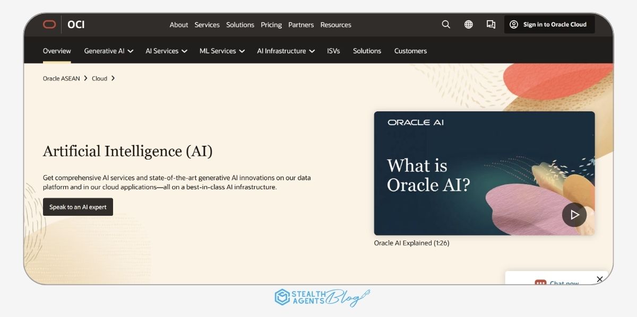
Task: Click the globe region selector icon
Action: click(468, 24)
